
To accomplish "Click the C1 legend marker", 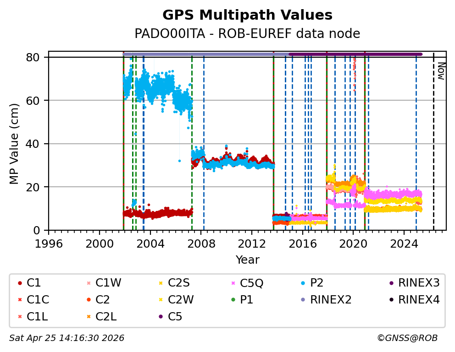I will [19, 283].
